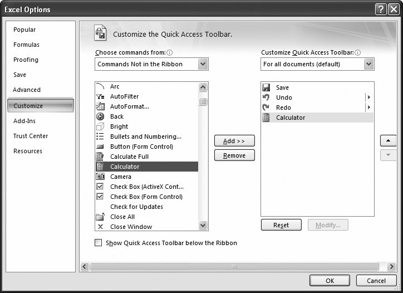Image resolution: width=403 pixels, height=293 pixels.
Task: Enable Show Quick Access Toolbar below Ribbon
Action: pyautogui.click(x=99, y=243)
